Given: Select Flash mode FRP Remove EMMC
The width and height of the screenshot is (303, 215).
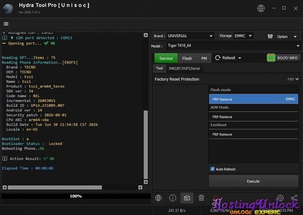Looking at the screenshot, I should click(x=253, y=99).
